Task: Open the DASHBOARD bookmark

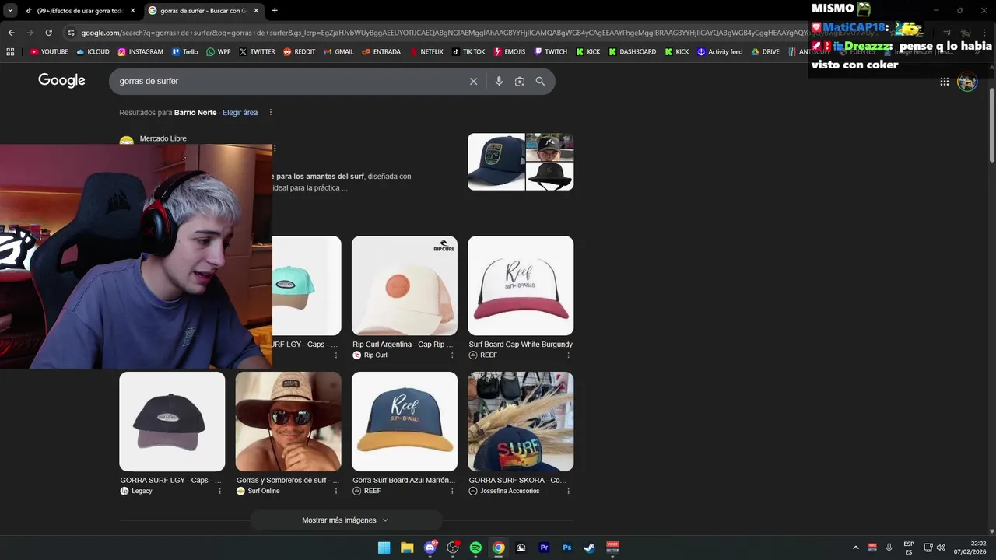Action: (x=632, y=51)
